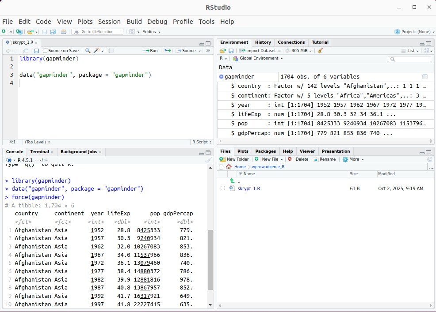Open the Global Environment dropdown

coord(258,58)
